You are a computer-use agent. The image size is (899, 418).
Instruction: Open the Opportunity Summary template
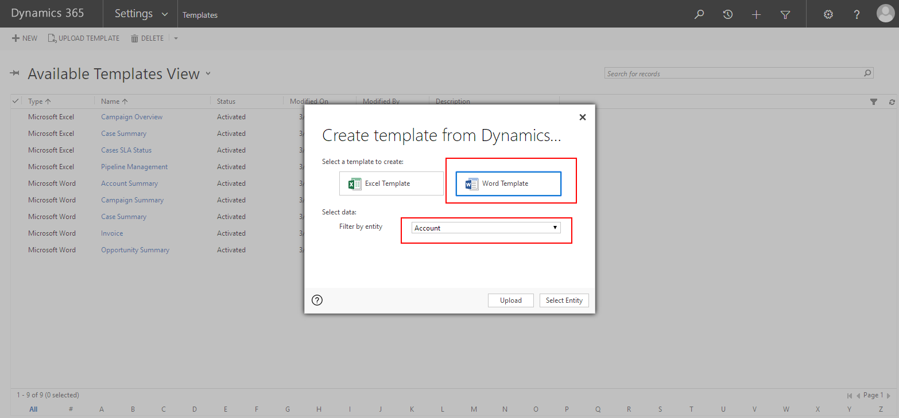coord(135,250)
